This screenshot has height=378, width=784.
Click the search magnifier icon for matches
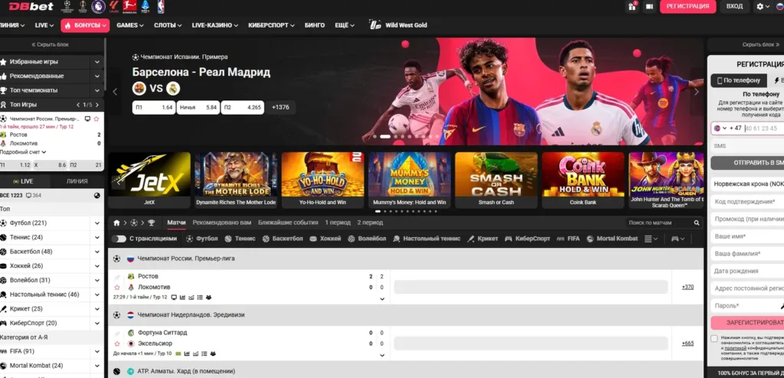(x=697, y=223)
